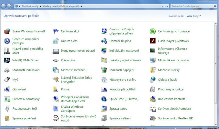Open the Programy a funkce icon
Image resolution: width=219 pixels, height=129 pixels.
point(153,89)
